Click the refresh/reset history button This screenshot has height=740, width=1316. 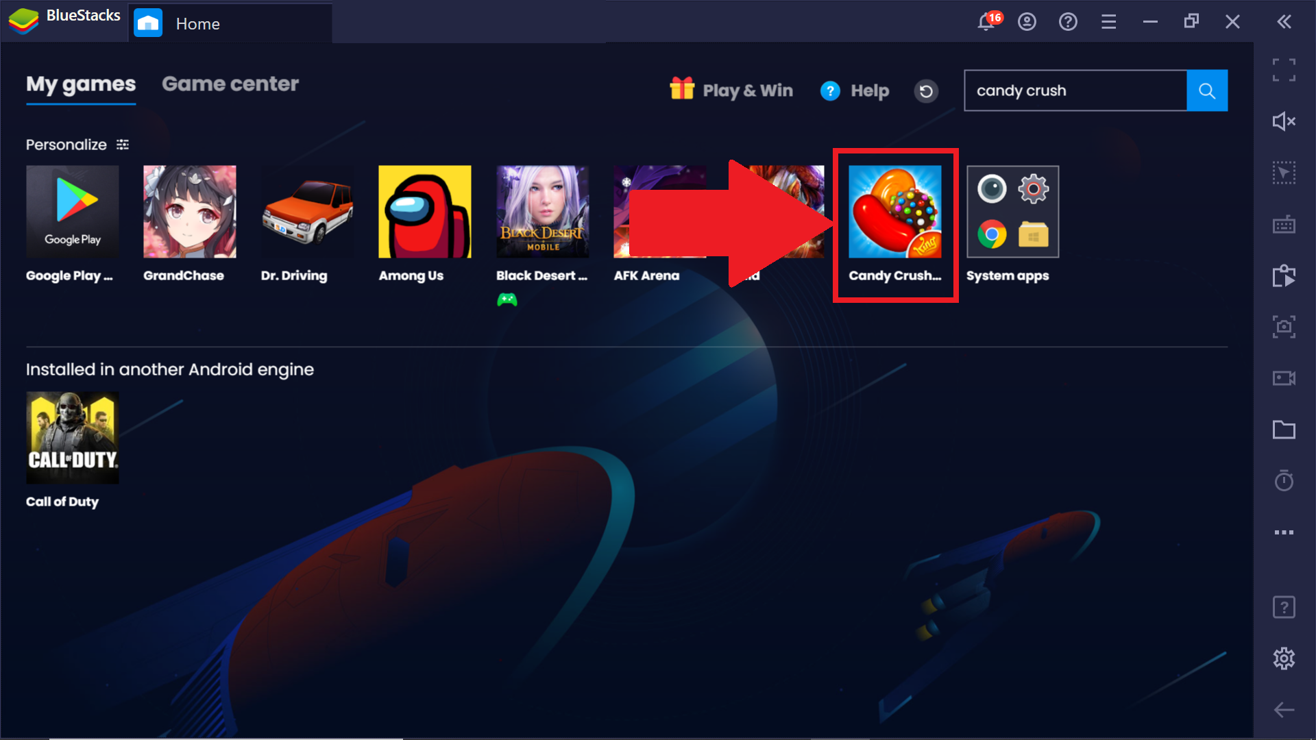[x=925, y=91]
